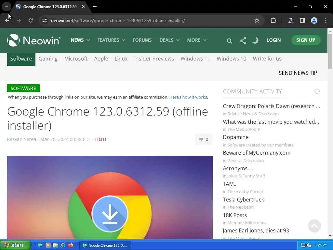Screen dimensions: 333x250
Task: Select the Windows 11 tab
Action: click(x=195, y=59)
